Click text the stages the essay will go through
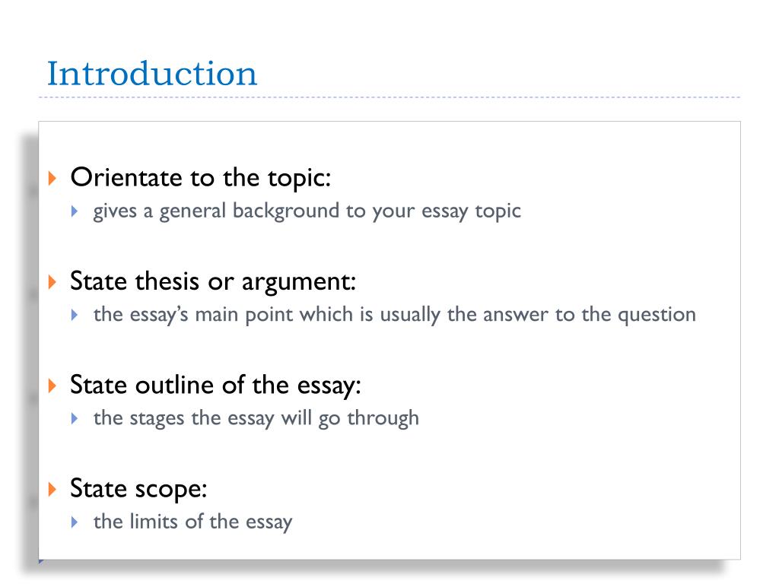This screenshot has height=584, width=779. tap(256, 419)
